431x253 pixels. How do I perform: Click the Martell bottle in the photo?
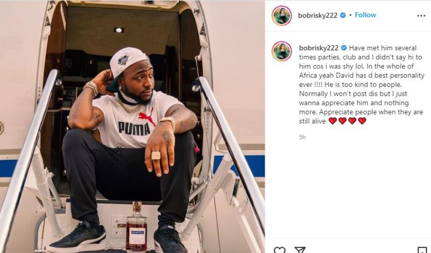(136, 227)
